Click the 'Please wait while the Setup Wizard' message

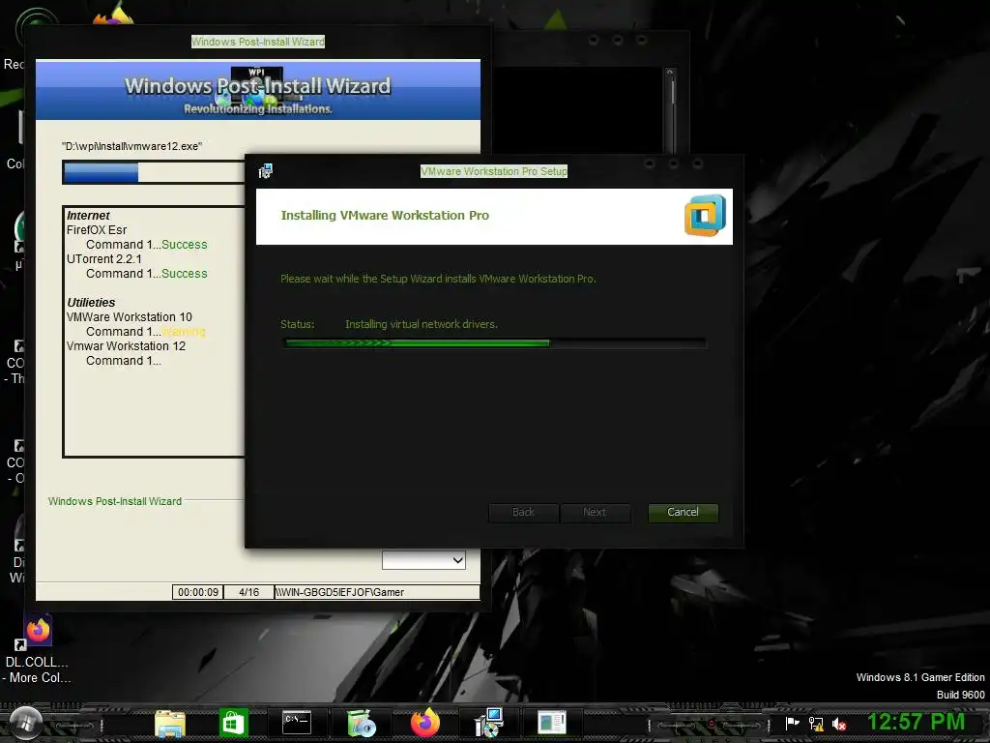pos(438,279)
